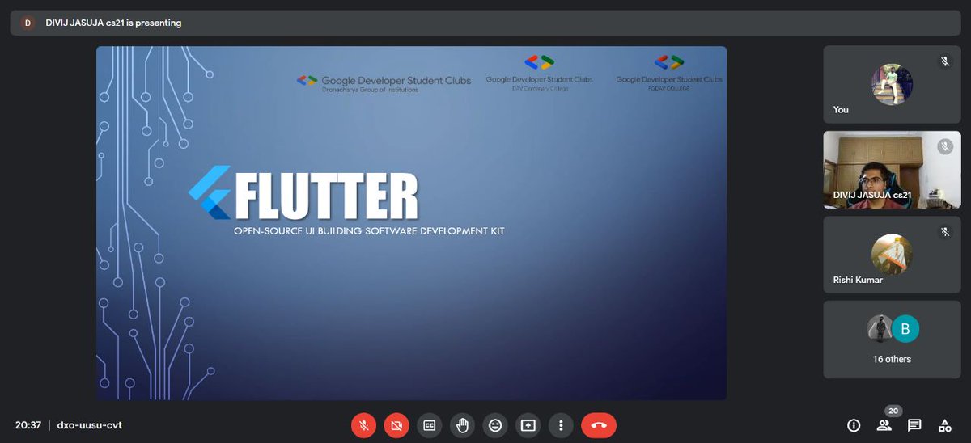This screenshot has height=443, width=971.
Task: Open the emoji reactions
Action: [495, 424]
